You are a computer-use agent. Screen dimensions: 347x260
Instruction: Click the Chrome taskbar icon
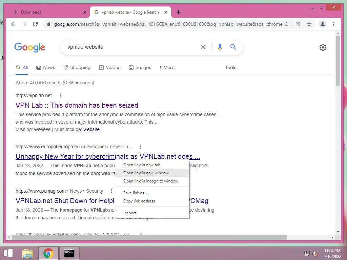pos(48,253)
